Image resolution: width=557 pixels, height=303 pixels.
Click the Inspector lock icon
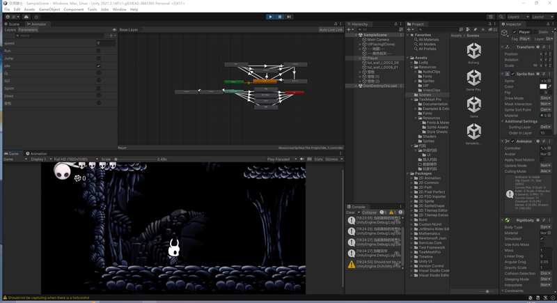point(547,24)
